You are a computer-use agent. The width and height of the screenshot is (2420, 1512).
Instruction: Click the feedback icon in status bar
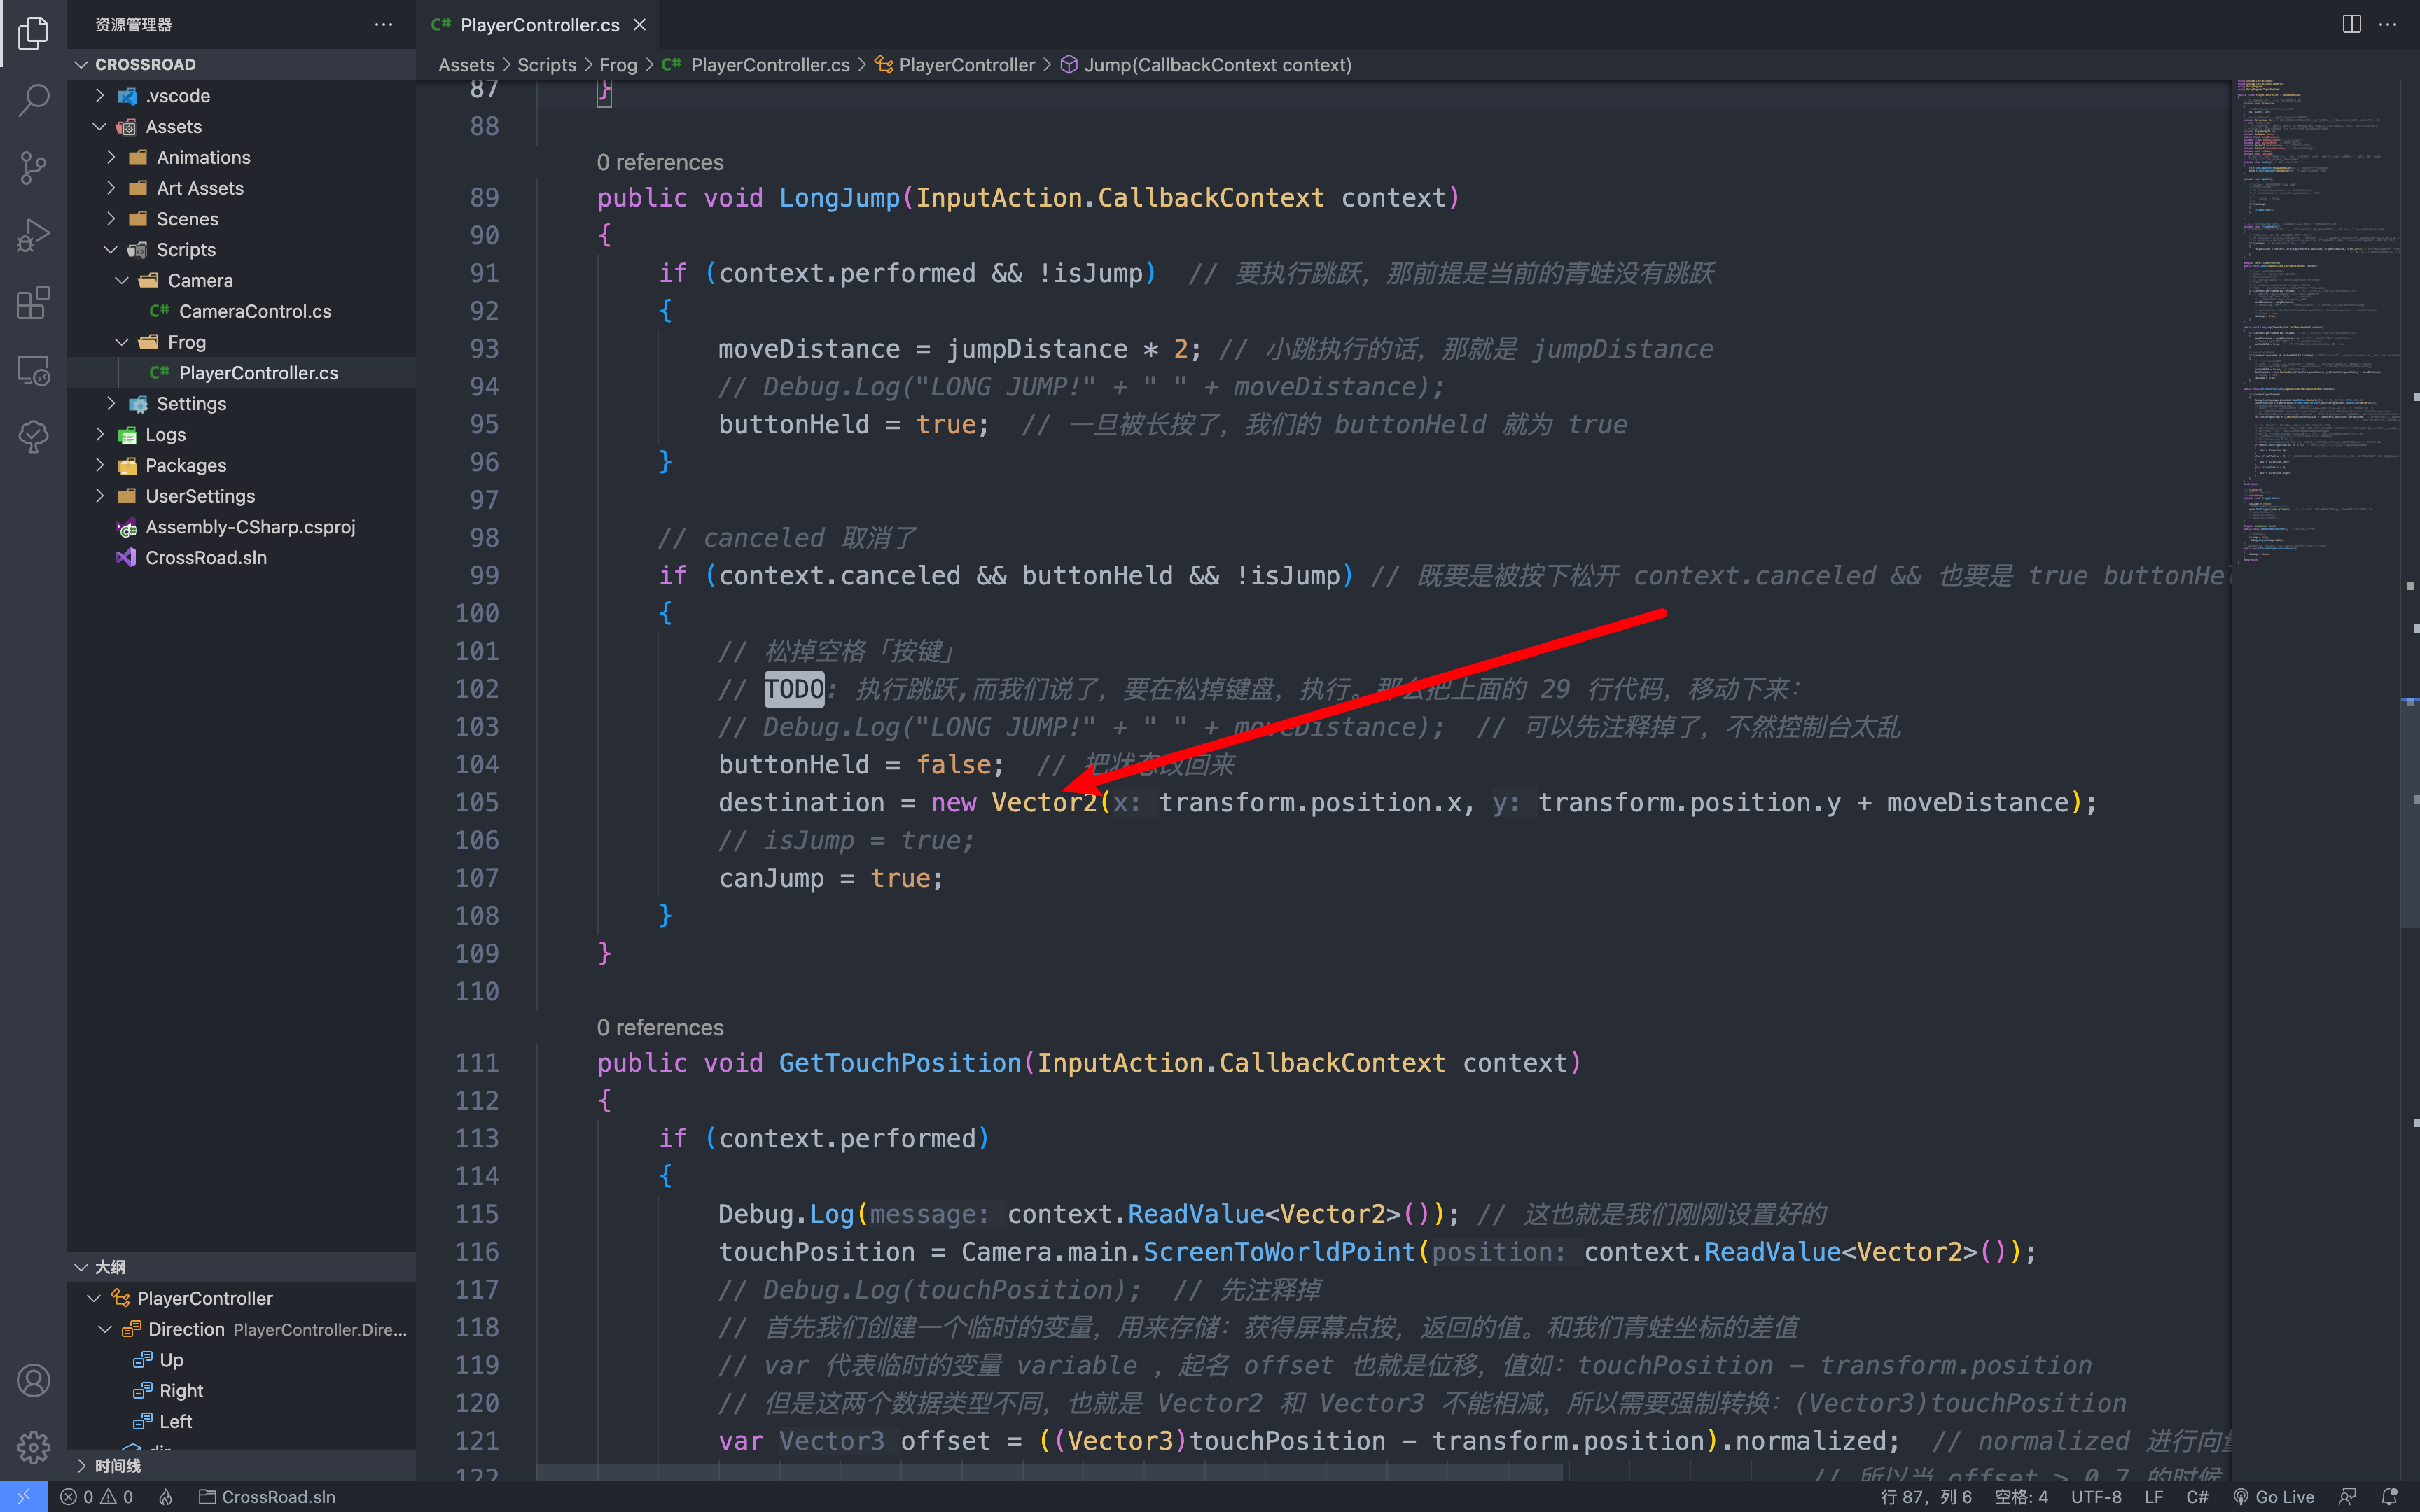click(x=2347, y=1497)
